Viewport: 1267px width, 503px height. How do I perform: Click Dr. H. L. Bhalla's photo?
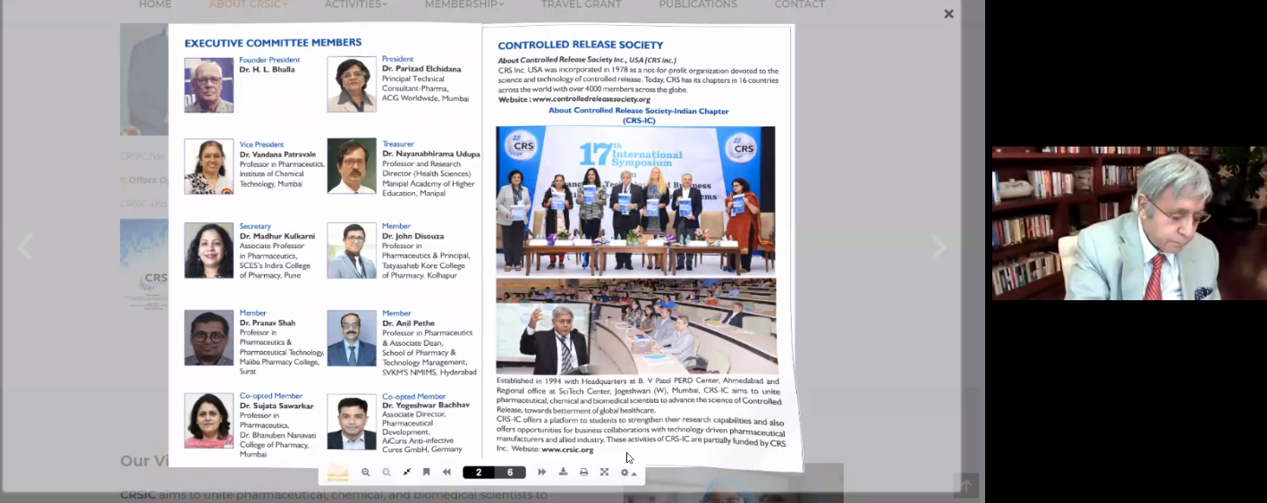point(208,85)
